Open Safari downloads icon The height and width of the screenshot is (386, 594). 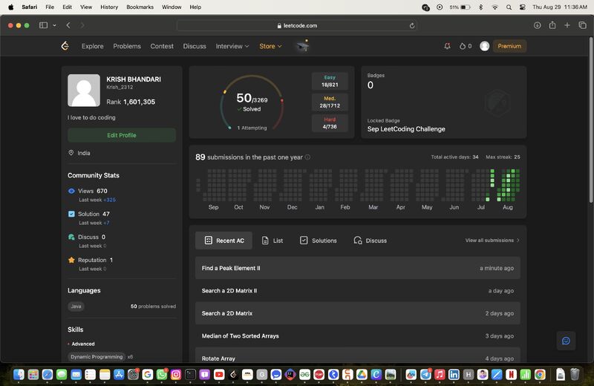click(537, 25)
